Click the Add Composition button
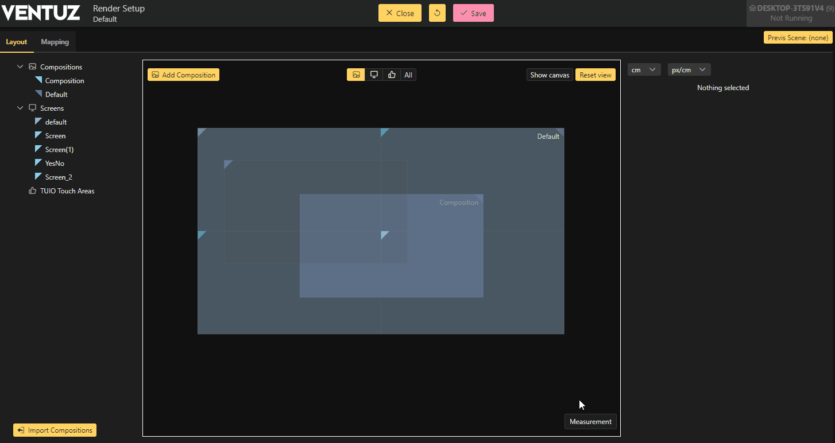The image size is (835, 443). pos(183,75)
